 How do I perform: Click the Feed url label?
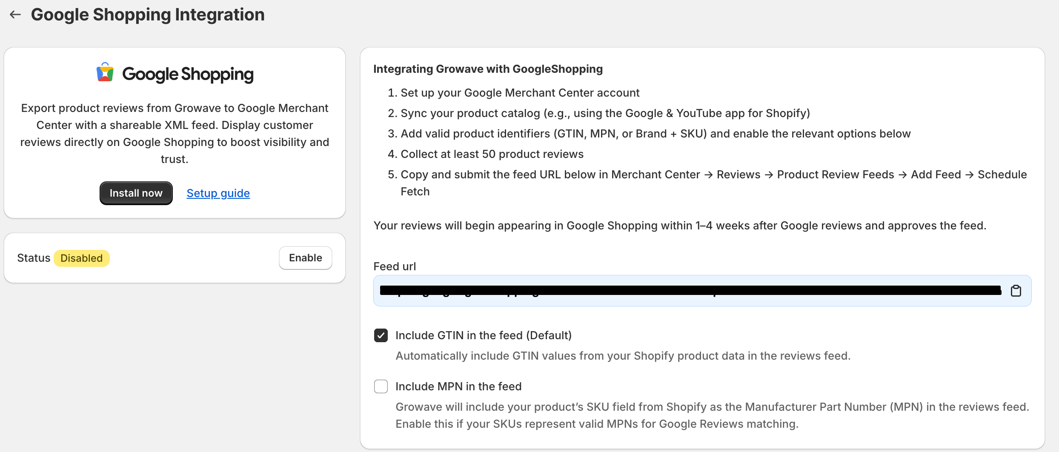pyautogui.click(x=395, y=266)
